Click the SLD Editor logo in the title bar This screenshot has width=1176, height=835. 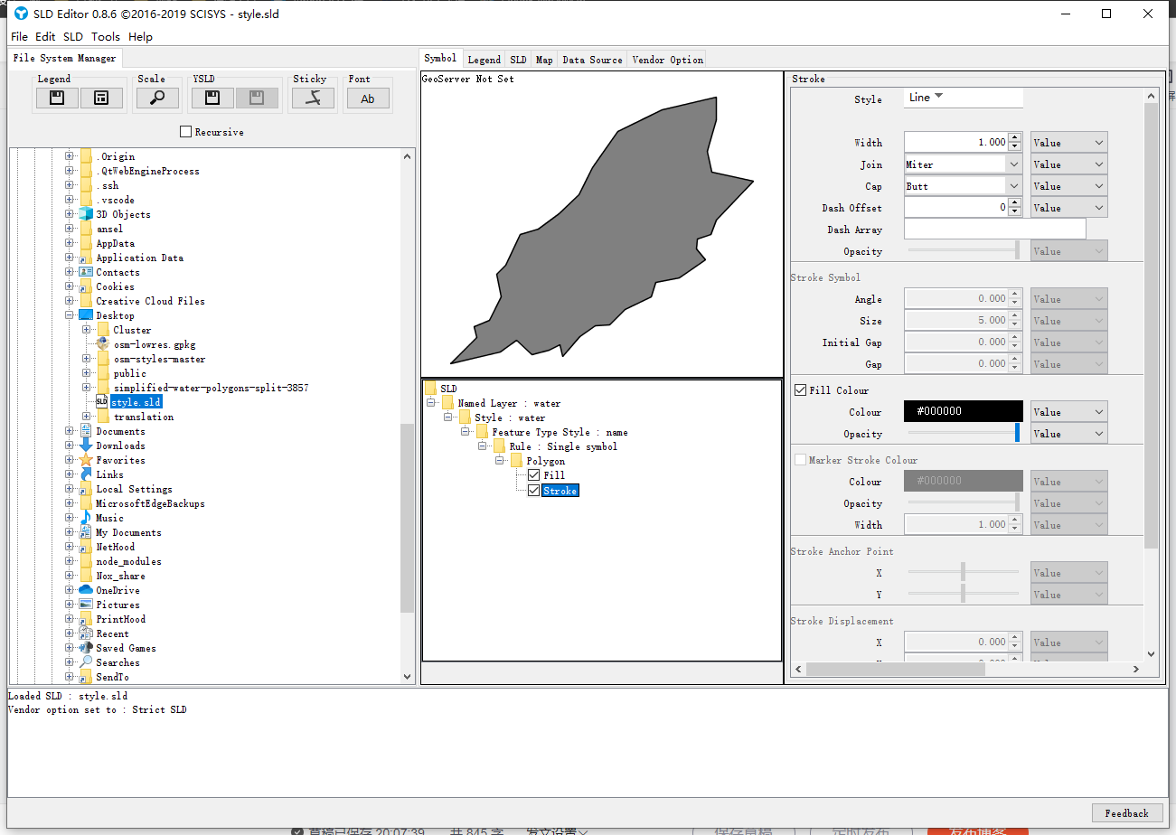[x=20, y=14]
